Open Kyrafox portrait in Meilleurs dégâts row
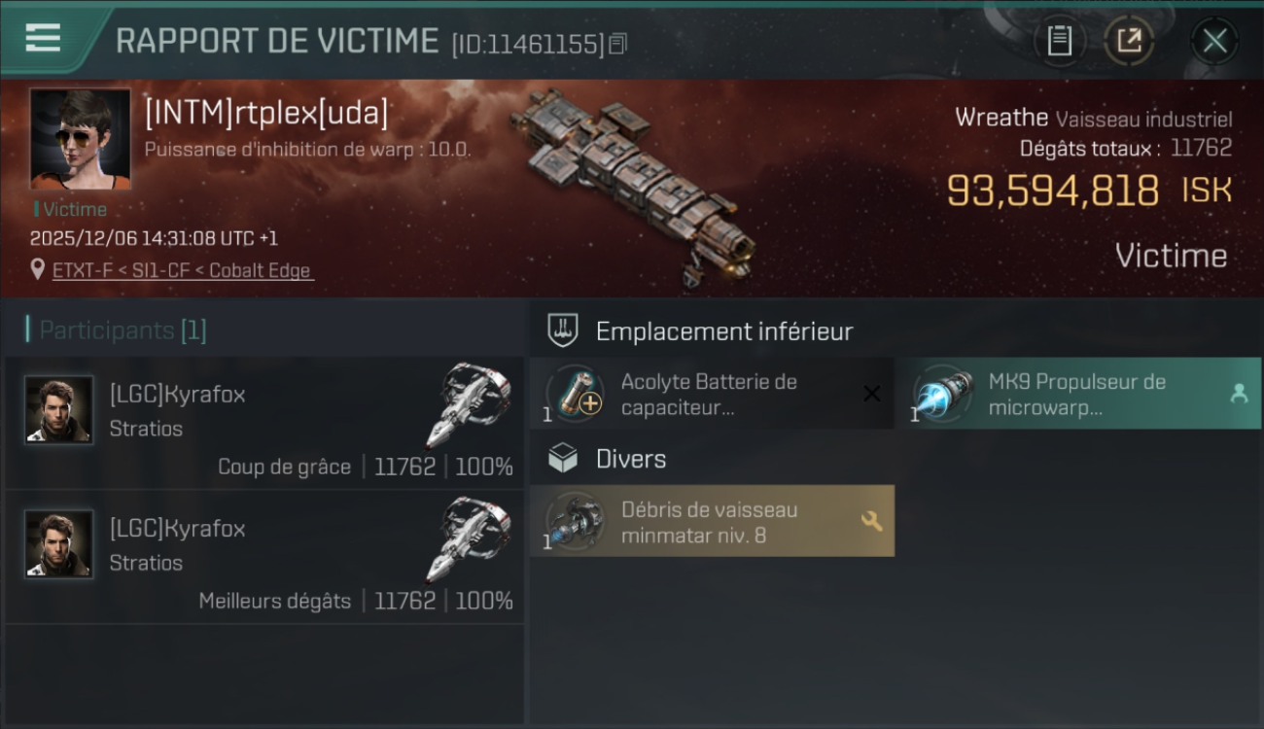1264x729 pixels. pos(59,544)
